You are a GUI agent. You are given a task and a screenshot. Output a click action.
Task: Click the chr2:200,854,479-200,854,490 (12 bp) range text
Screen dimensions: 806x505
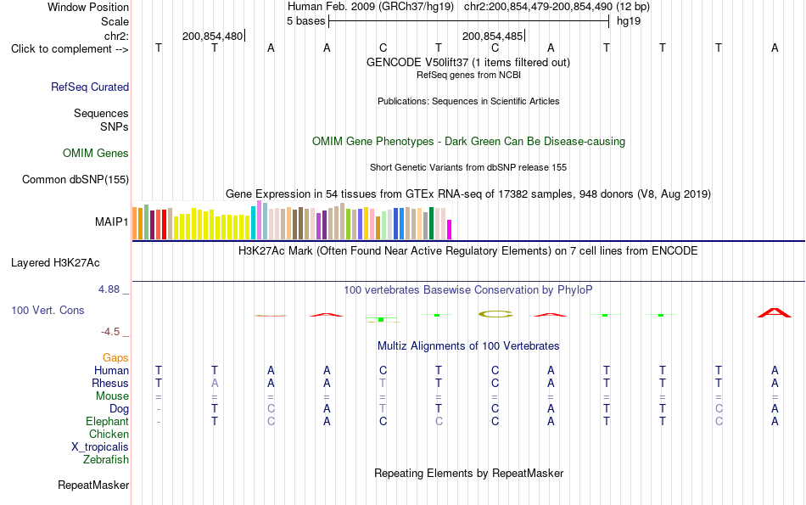click(557, 7)
